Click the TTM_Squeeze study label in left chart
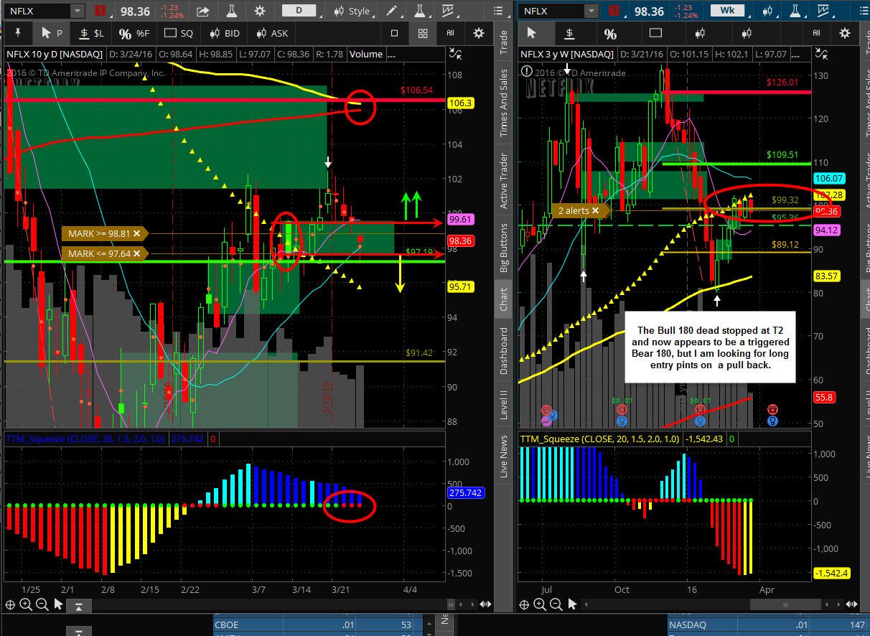Viewport: 870px width, 636px height. pyautogui.click(x=85, y=438)
